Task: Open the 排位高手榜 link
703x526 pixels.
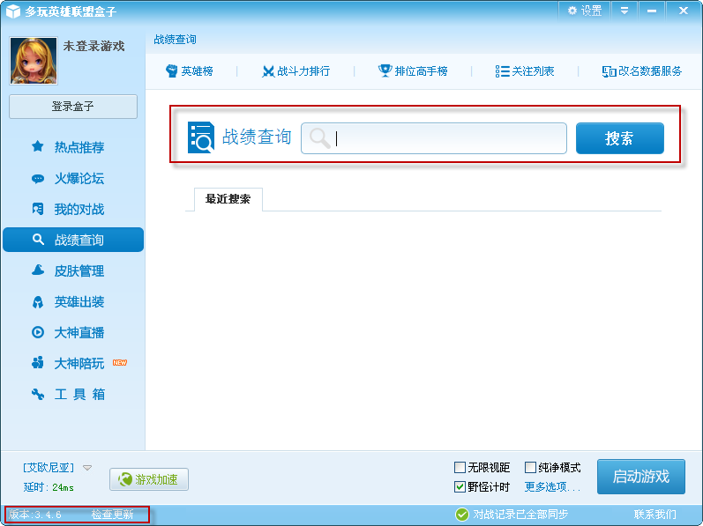Action: [x=413, y=71]
